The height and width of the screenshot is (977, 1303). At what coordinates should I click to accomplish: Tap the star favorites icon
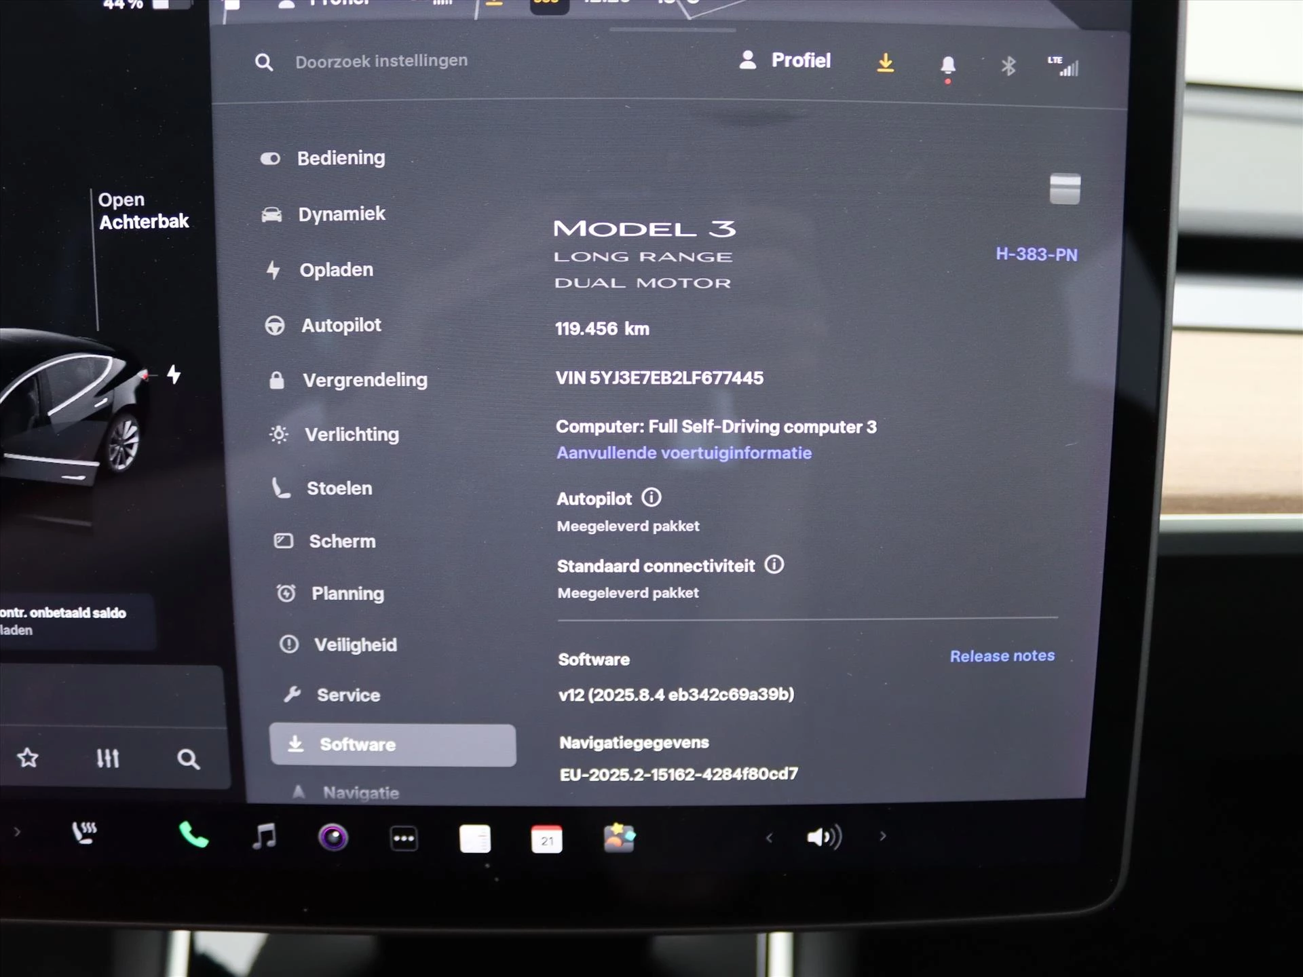tap(28, 758)
